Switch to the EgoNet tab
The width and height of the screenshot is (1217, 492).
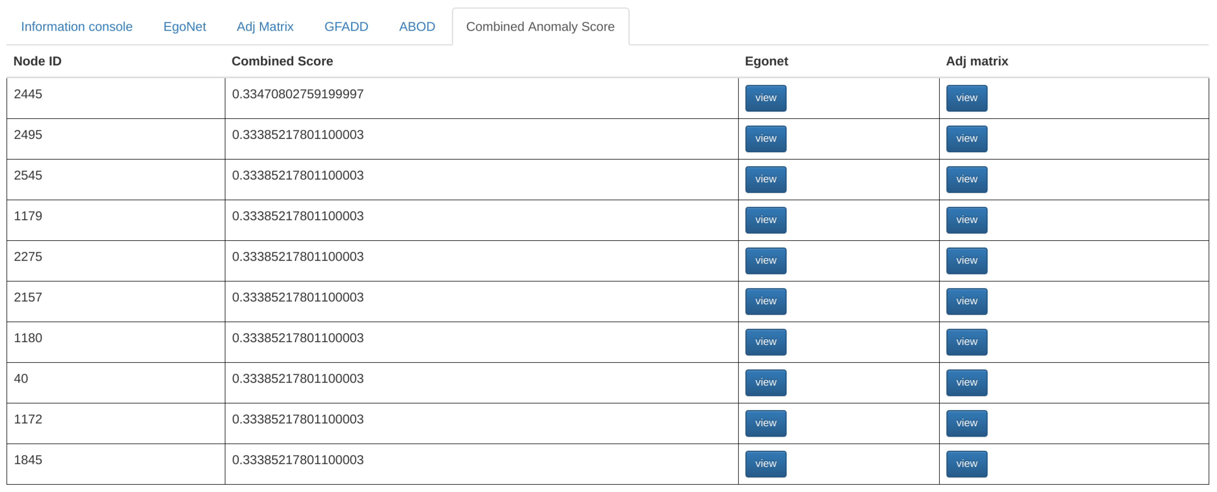184,27
